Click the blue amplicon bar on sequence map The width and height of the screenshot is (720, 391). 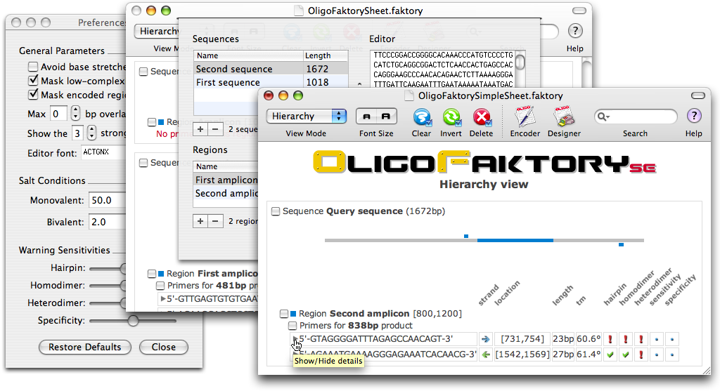pos(515,240)
